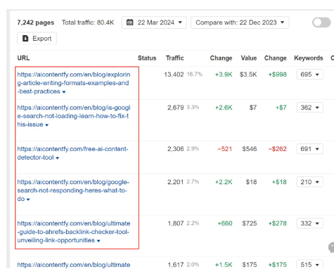Click the $725 value cell

click(250, 223)
